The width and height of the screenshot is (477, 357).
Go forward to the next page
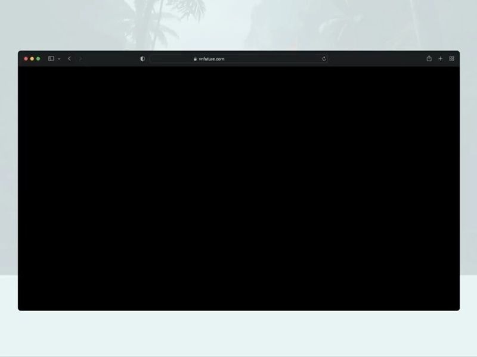[x=80, y=58]
